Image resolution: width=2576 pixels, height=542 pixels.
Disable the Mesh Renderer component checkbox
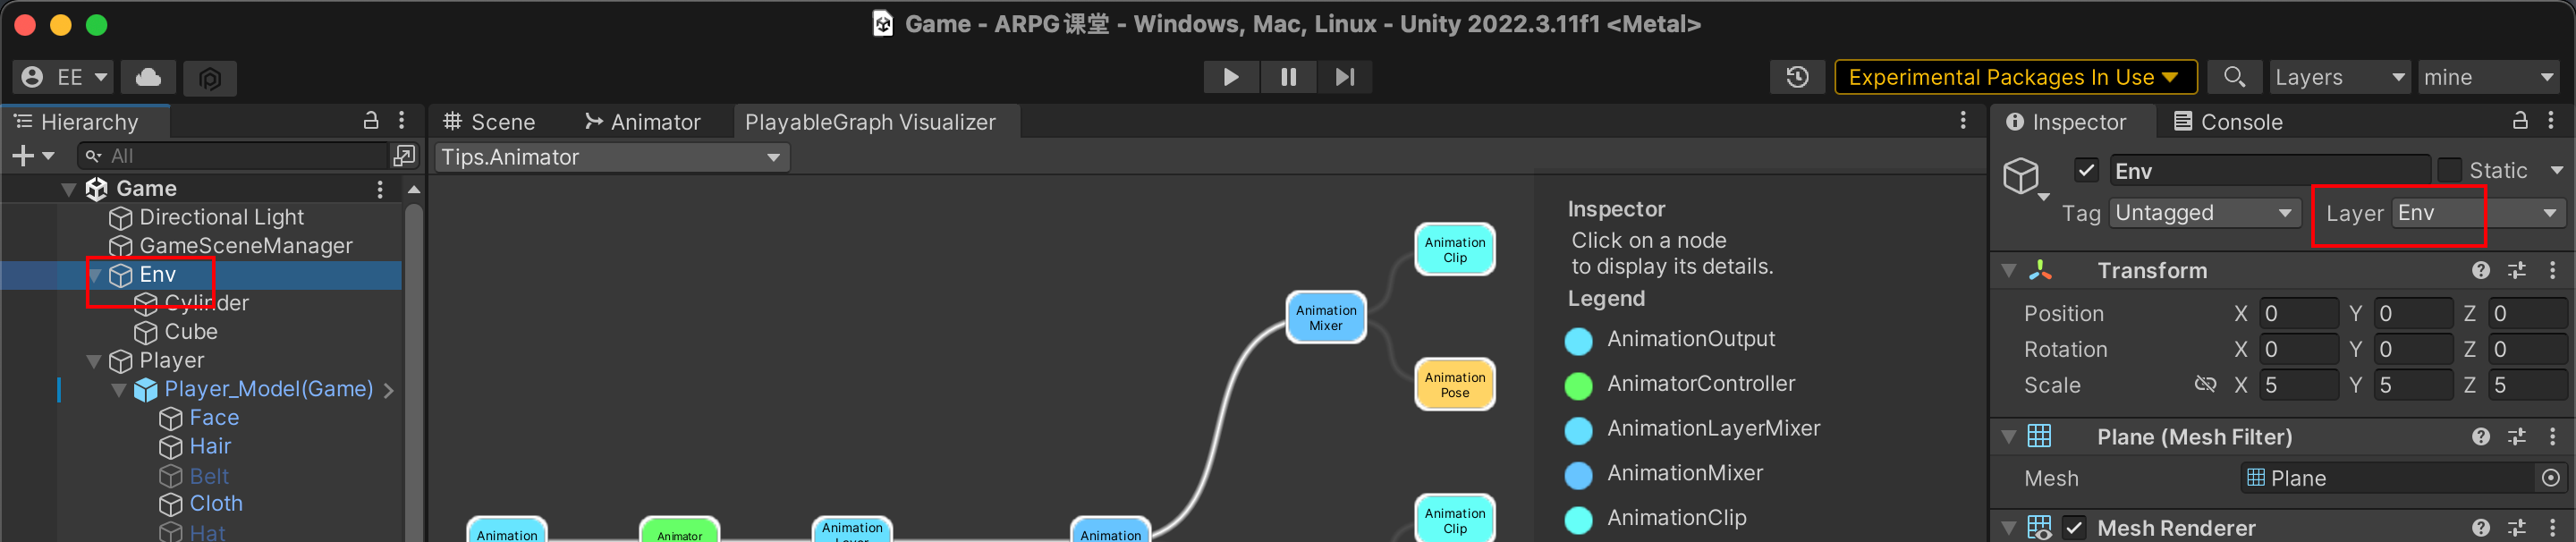[2074, 527]
